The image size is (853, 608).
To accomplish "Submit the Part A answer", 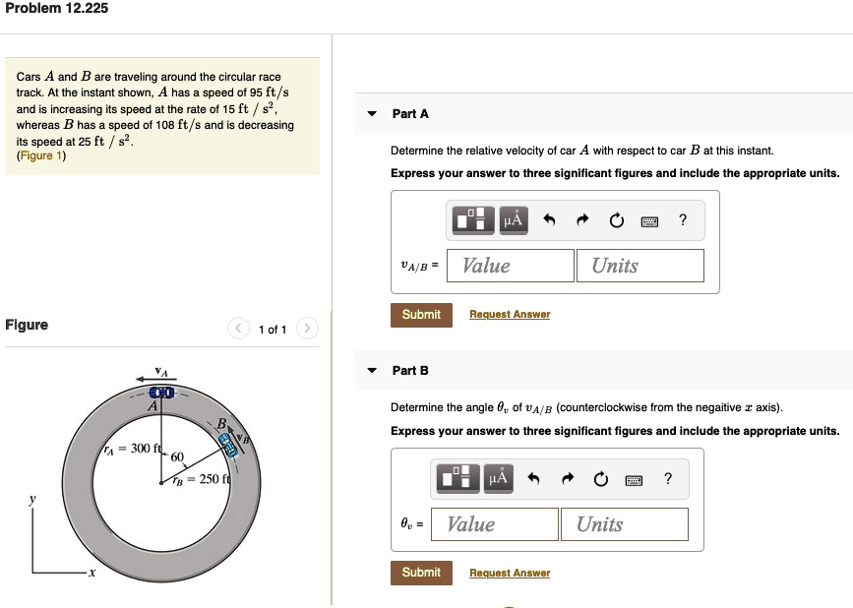I will [x=421, y=315].
